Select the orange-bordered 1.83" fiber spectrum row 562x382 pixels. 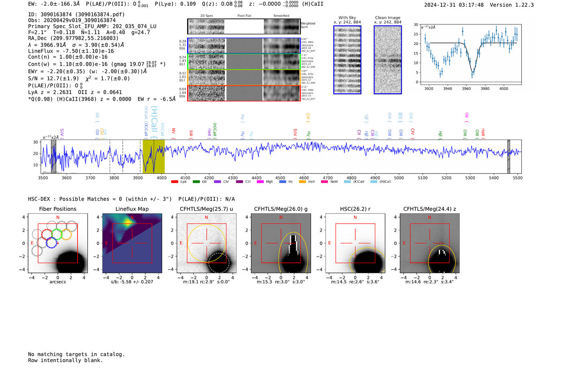[x=244, y=77]
